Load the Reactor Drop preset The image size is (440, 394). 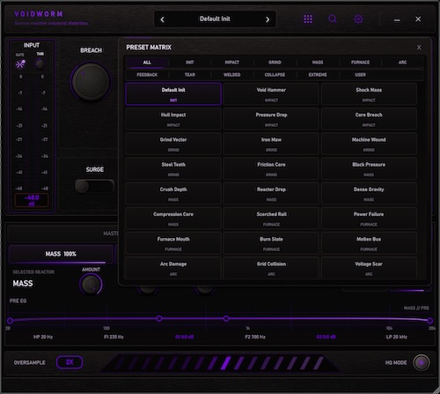point(271,193)
